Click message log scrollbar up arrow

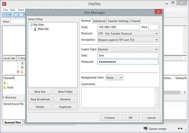[x=185, y=28]
